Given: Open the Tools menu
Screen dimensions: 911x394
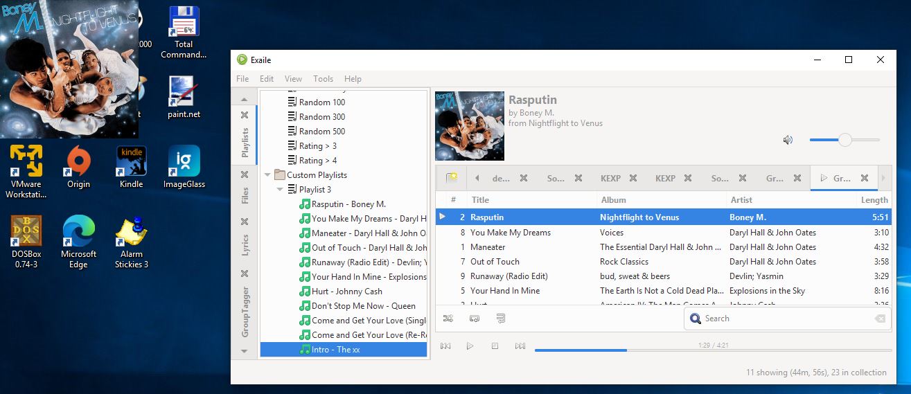Looking at the screenshot, I should point(323,79).
